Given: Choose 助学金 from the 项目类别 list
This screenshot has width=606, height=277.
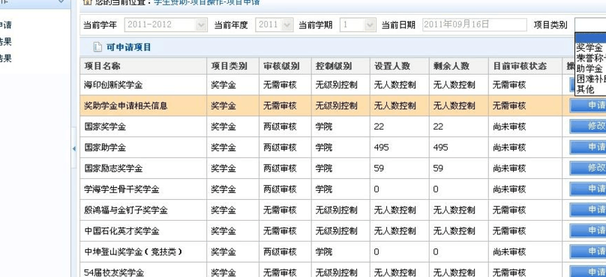Looking at the screenshot, I should click(x=589, y=69).
